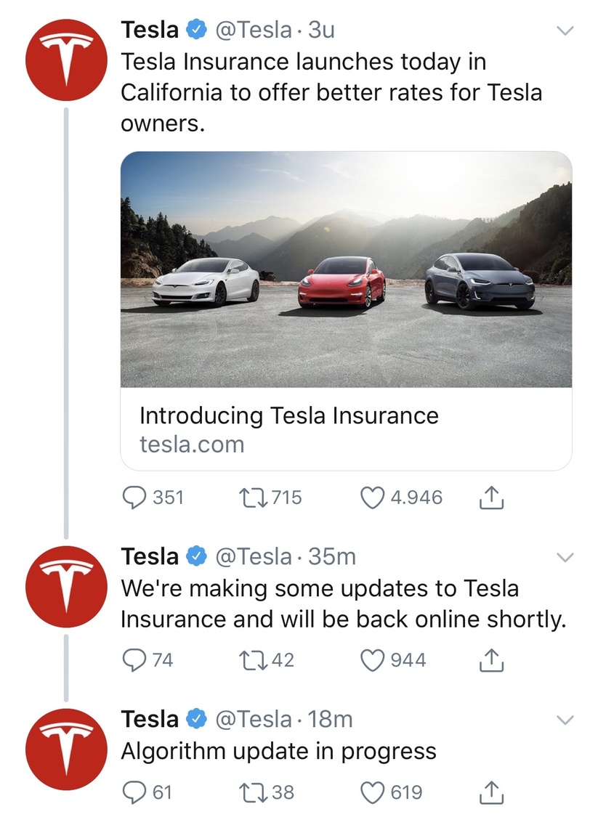Open options chevron on the 3u tweet

565,31
